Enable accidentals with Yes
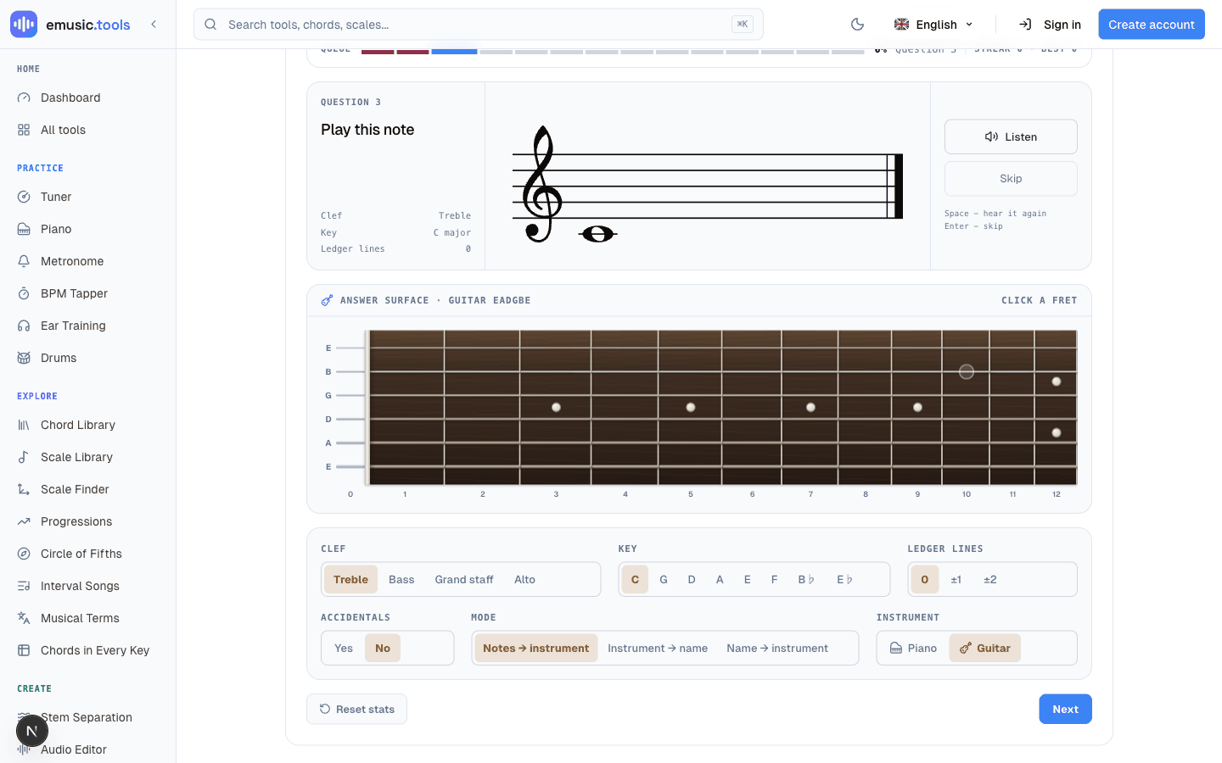The width and height of the screenshot is (1222, 763). coord(344,649)
